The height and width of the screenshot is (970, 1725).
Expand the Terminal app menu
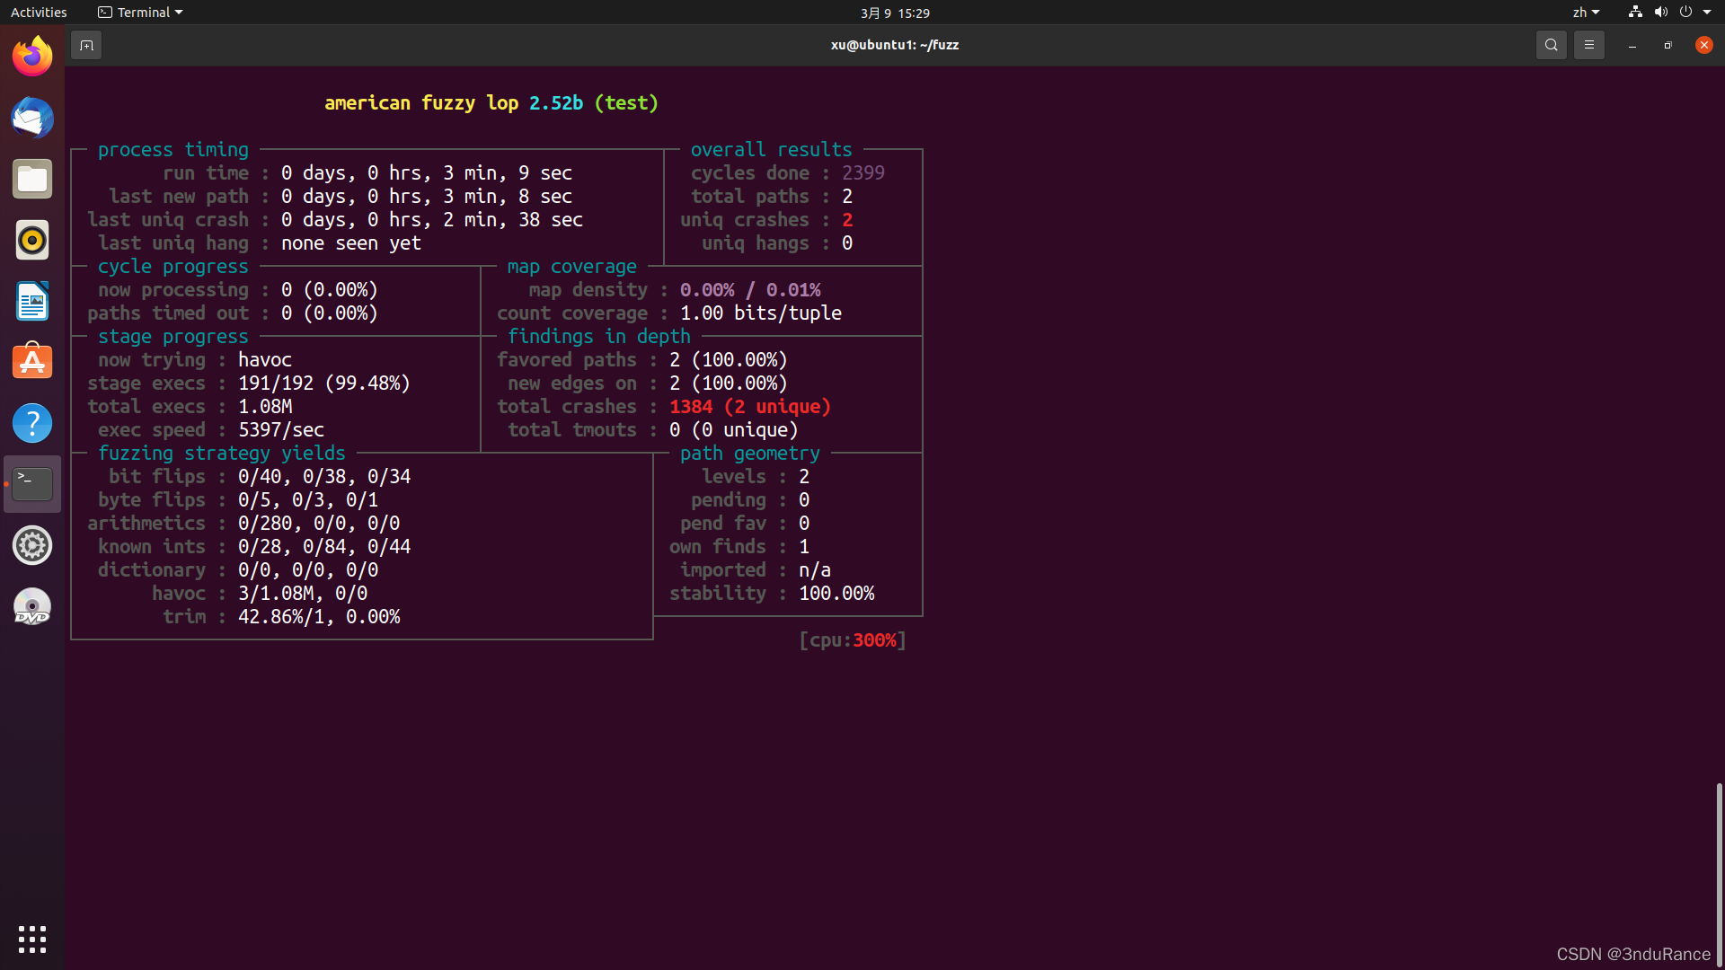[141, 13]
